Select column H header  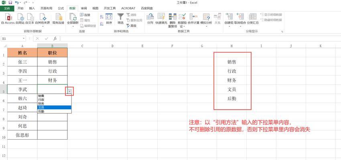tap(231, 46)
